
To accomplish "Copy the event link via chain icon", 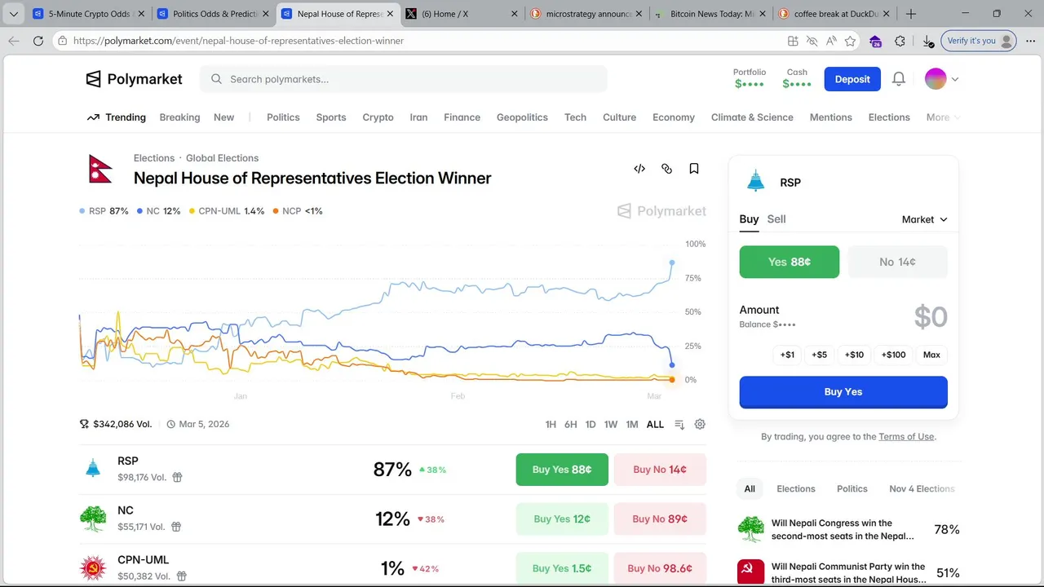I will (x=666, y=169).
